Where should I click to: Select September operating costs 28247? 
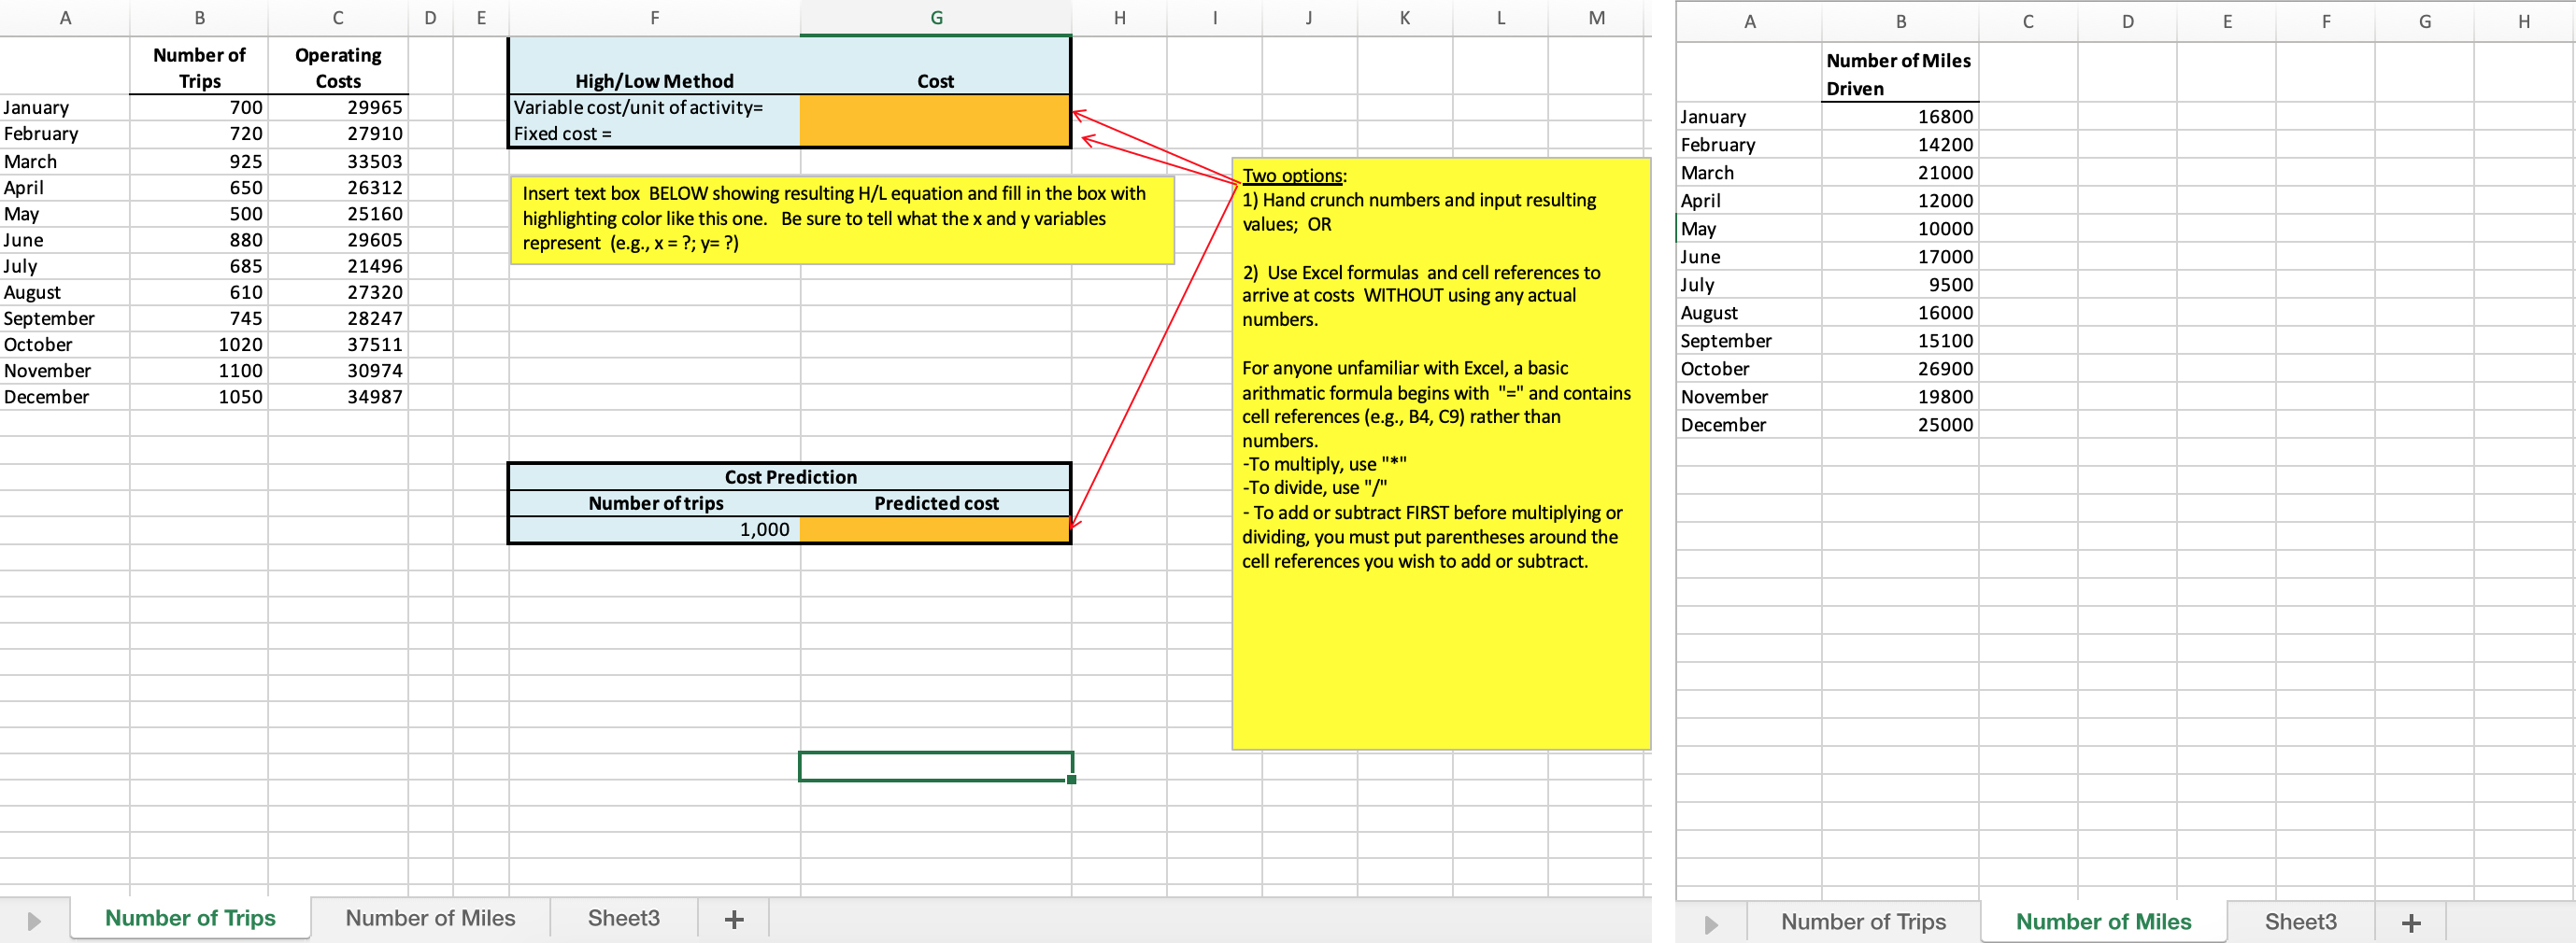click(338, 317)
